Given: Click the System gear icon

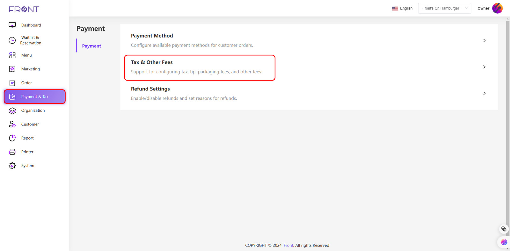Looking at the screenshot, I should coord(12,166).
